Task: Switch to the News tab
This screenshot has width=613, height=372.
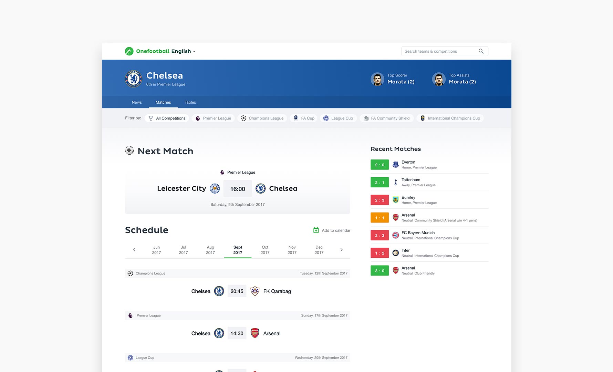Action: (x=137, y=102)
